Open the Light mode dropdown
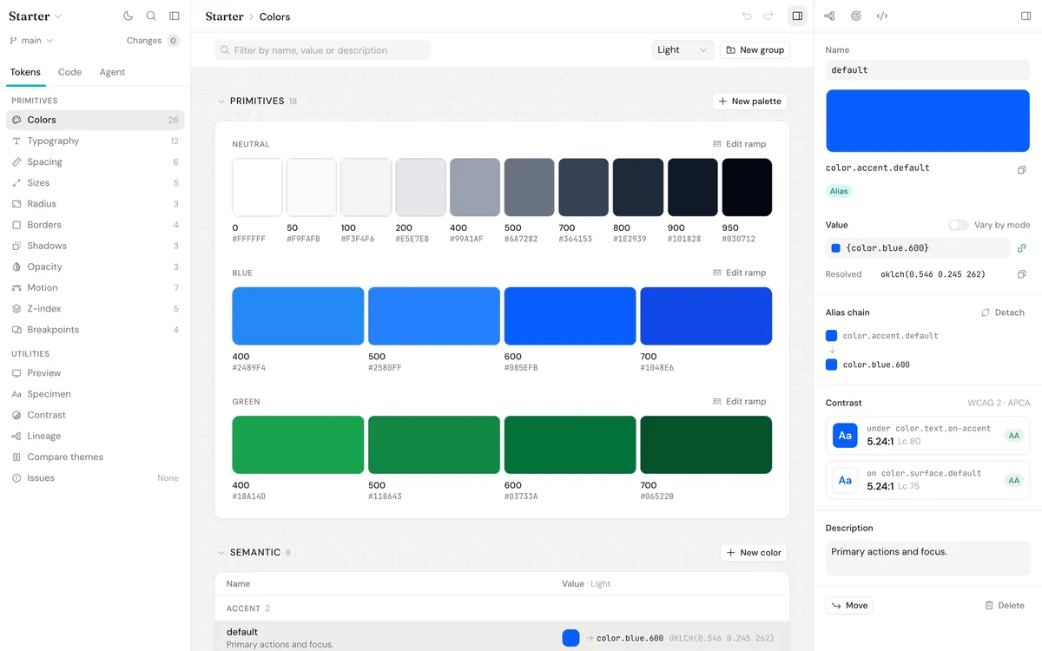 point(683,50)
